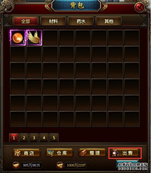Click the 985万9635 gold amount field
The width and height of the screenshot is (151, 173).
32,165
